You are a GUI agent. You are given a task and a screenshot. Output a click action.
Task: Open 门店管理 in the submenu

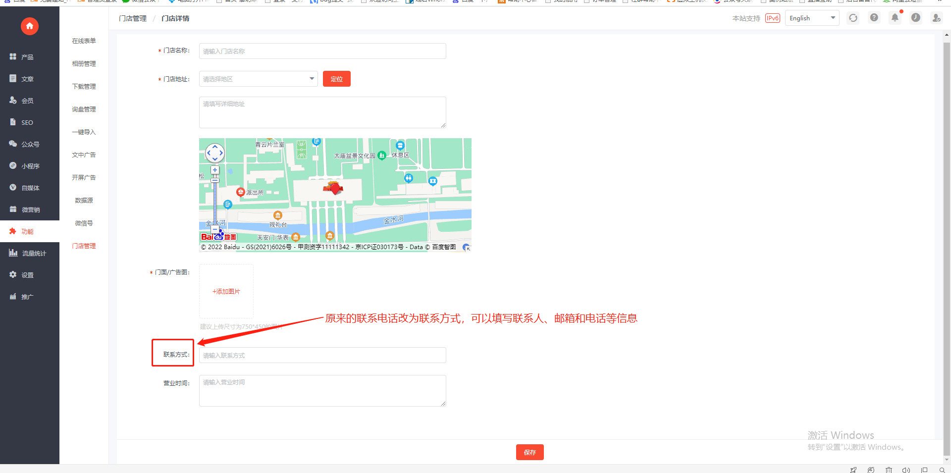coord(84,246)
